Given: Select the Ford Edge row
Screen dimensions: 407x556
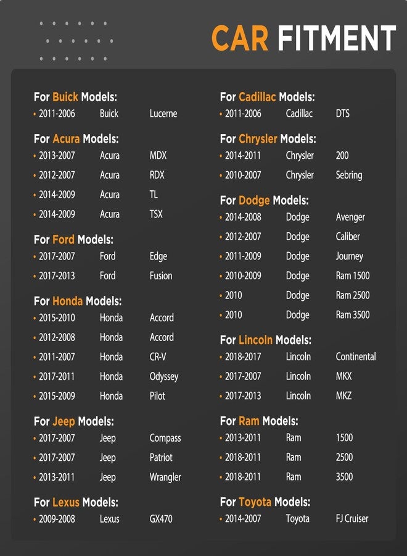Looking at the screenshot, I should [x=100, y=256].
